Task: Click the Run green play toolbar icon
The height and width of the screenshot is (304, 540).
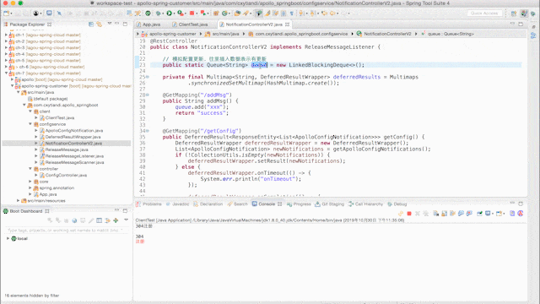Action: (x=169, y=14)
